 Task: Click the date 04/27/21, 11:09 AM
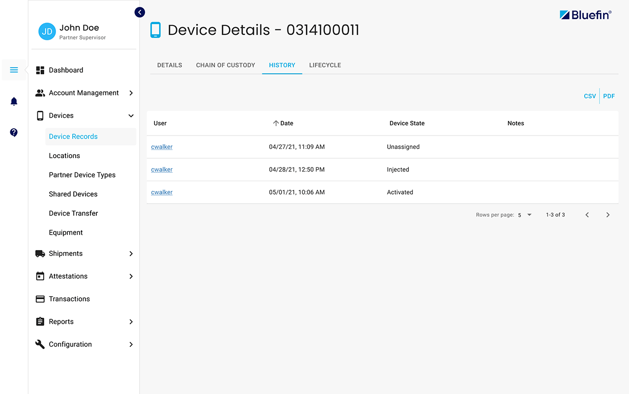[x=297, y=147]
